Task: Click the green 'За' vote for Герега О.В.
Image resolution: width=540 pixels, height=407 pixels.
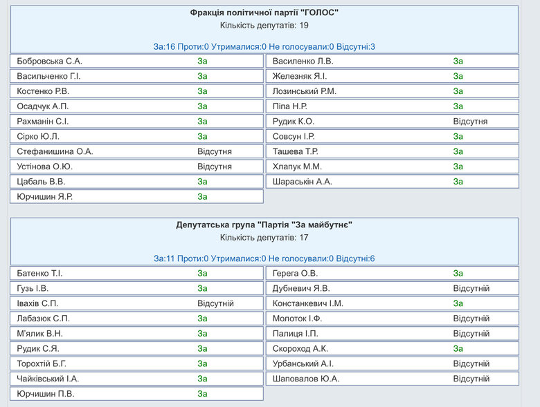Action: click(x=458, y=274)
